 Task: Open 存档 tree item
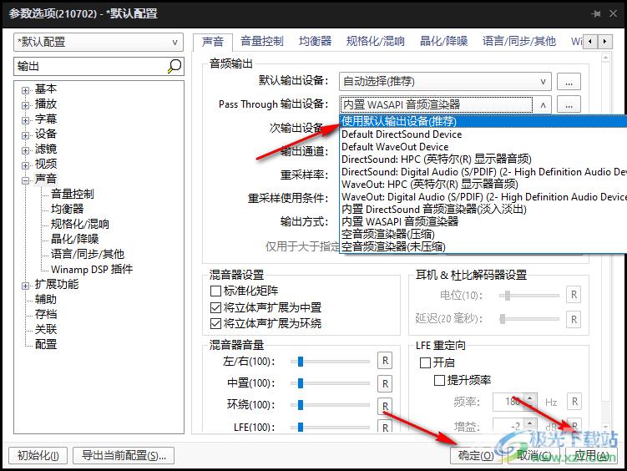pyautogui.click(x=46, y=314)
